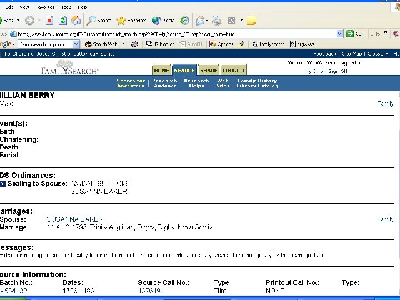Open Web Sites link
The width and height of the screenshot is (400, 300).
223,83
